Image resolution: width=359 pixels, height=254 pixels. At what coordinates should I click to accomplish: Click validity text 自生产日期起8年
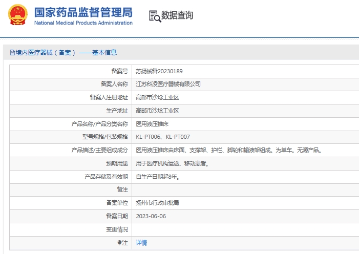pyautogui.click(x=158, y=177)
